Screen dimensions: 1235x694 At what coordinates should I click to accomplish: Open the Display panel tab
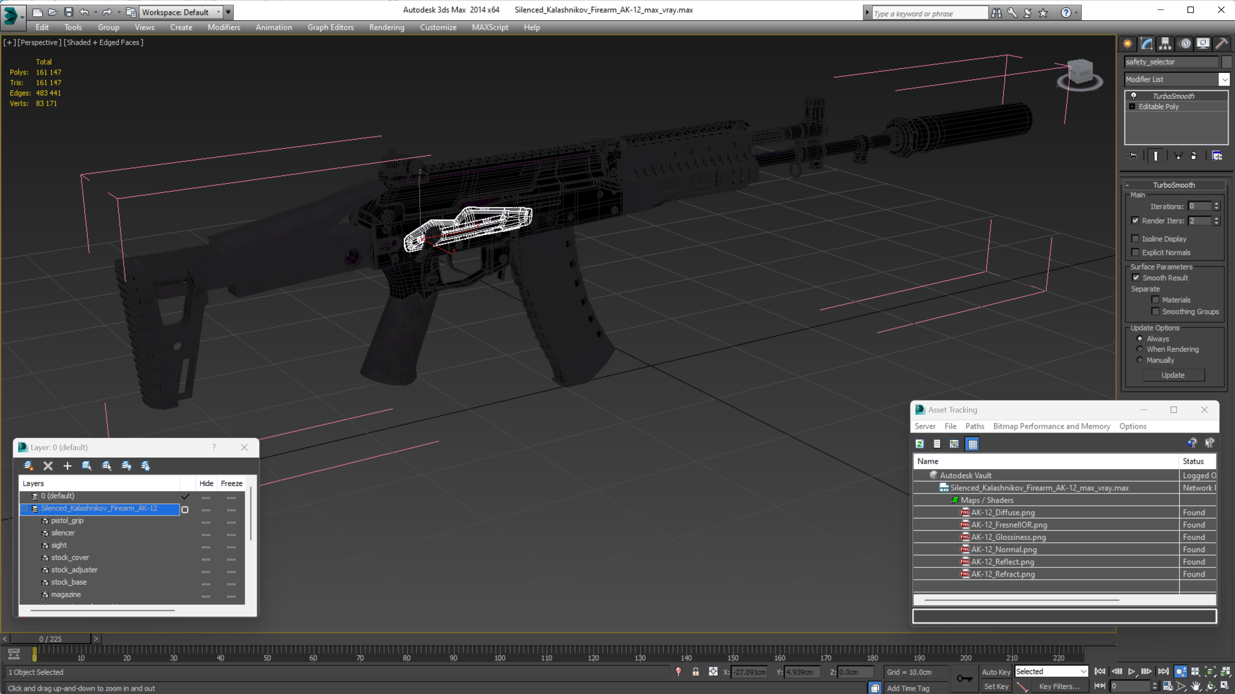(x=1203, y=44)
